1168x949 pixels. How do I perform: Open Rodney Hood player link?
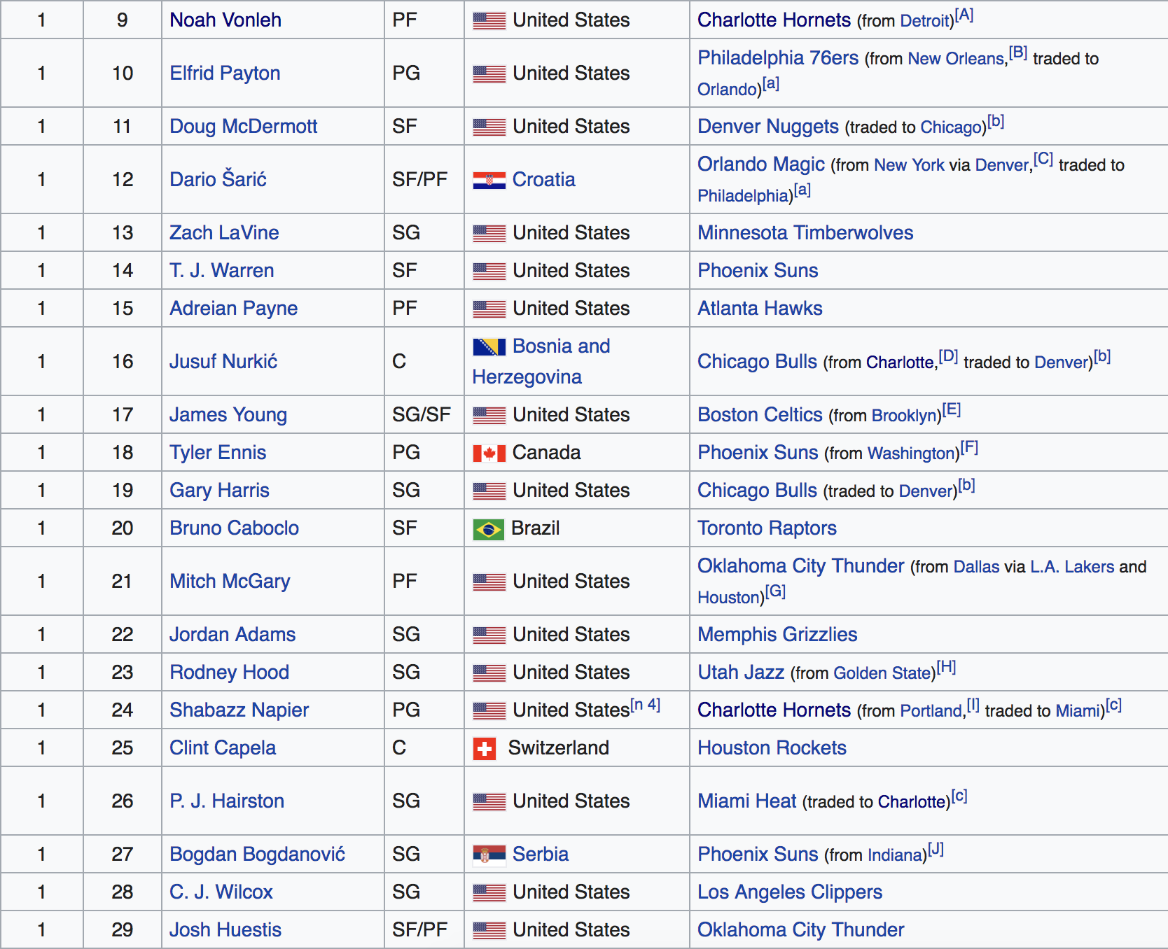coord(229,672)
